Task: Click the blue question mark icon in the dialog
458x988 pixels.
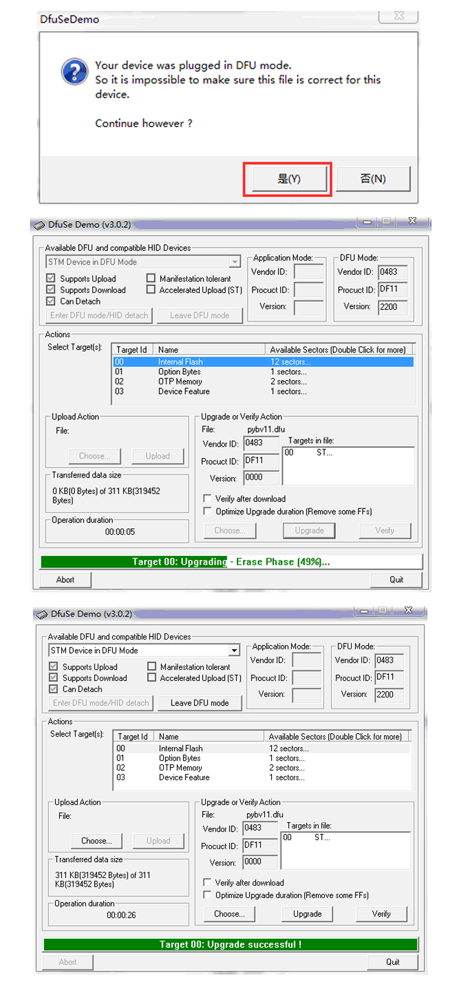Action: click(75, 72)
